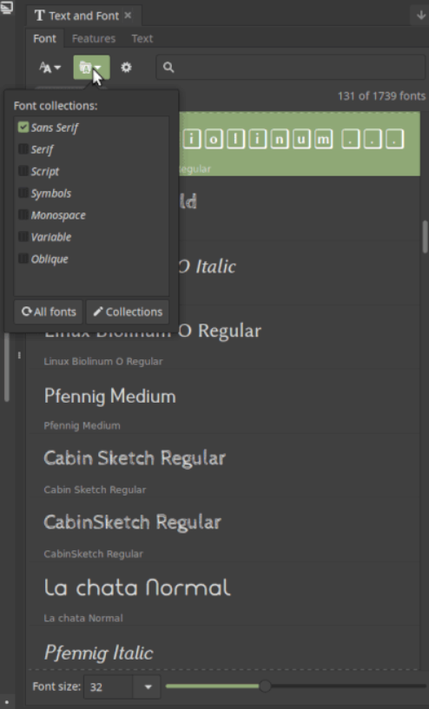Click the monitor icon at top left

(7, 7)
